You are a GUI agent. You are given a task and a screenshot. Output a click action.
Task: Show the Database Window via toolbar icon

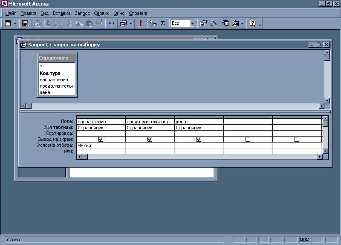pos(225,23)
